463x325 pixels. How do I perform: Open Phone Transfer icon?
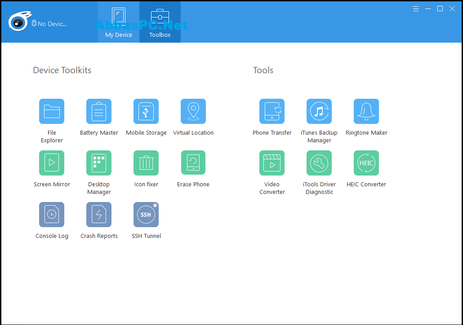coord(272,111)
